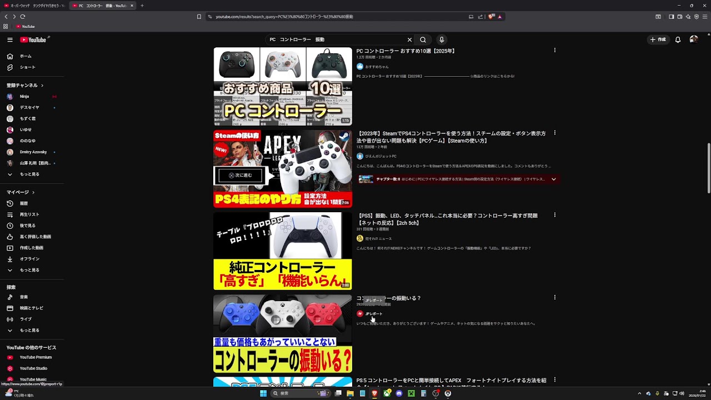The width and height of the screenshot is (711, 400).
Task: Click the 作成 create button
Action: pos(658,39)
